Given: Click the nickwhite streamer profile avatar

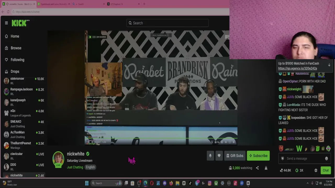Looking at the screenshot, I should coord(58,159).
